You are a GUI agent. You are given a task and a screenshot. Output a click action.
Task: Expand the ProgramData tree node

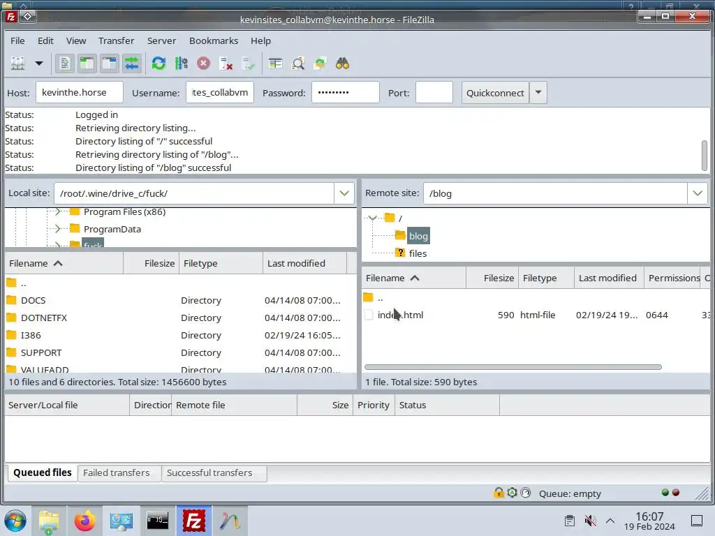click(57, 229)
